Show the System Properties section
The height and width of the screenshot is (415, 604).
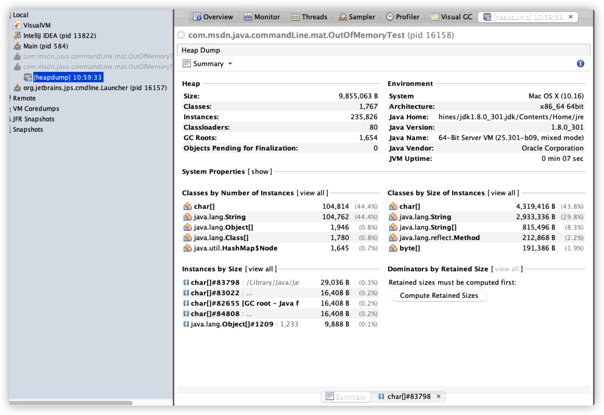coord(260,172)
